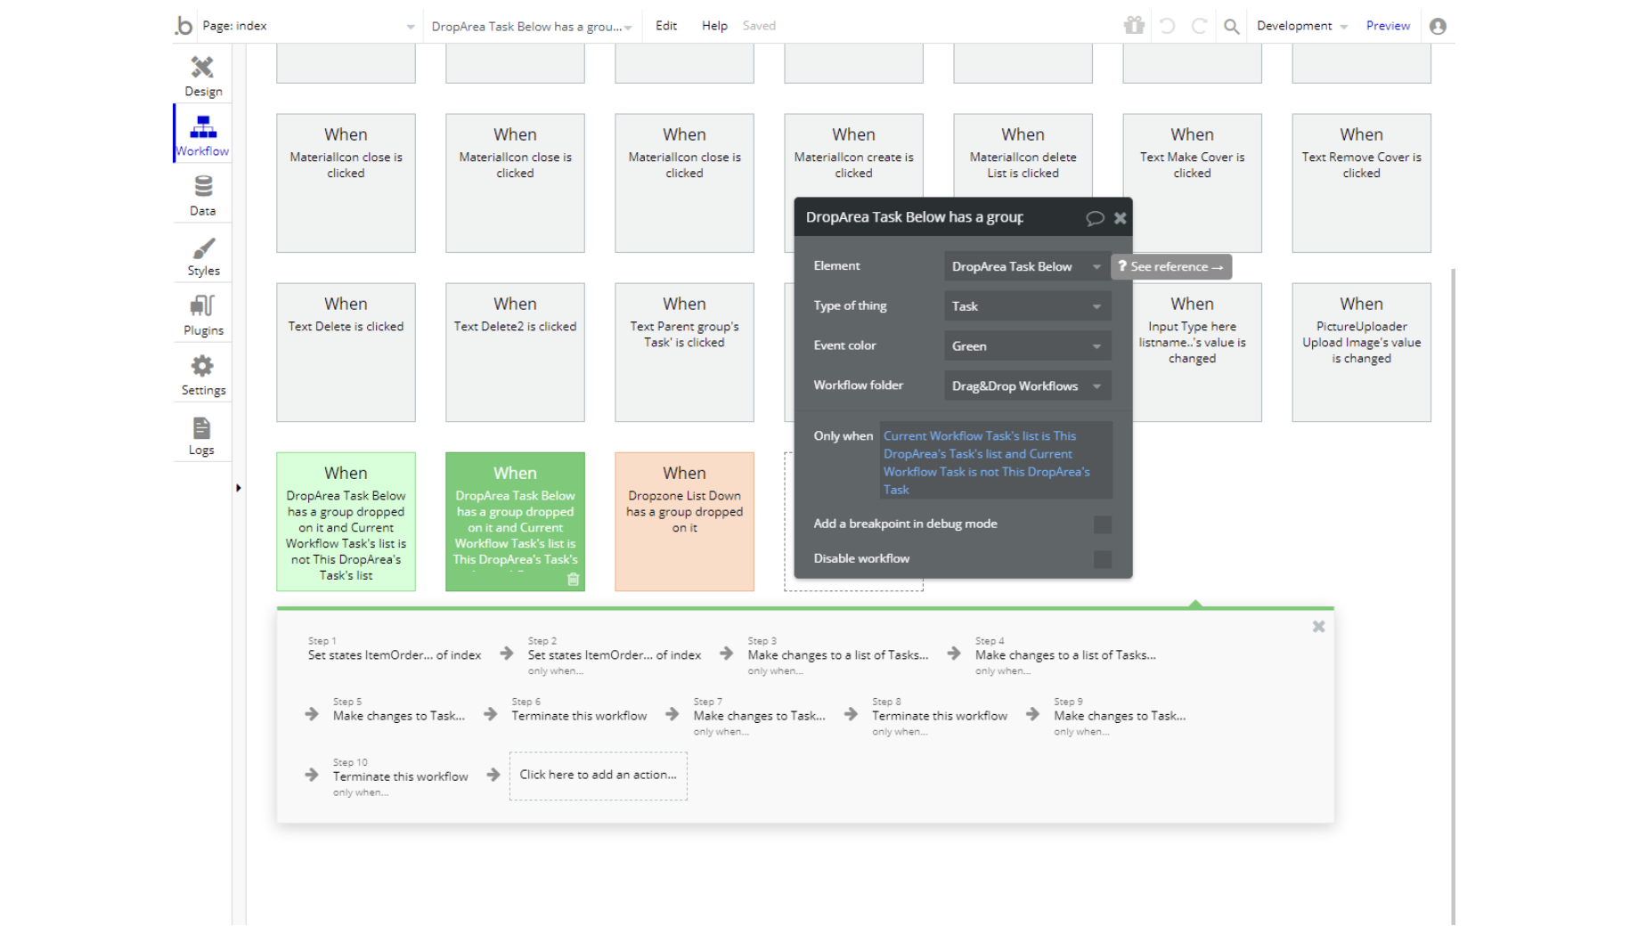Click the comment bubble icon in popup
Viewport: 1630px width, 926px height.
tap(1095, 218)
